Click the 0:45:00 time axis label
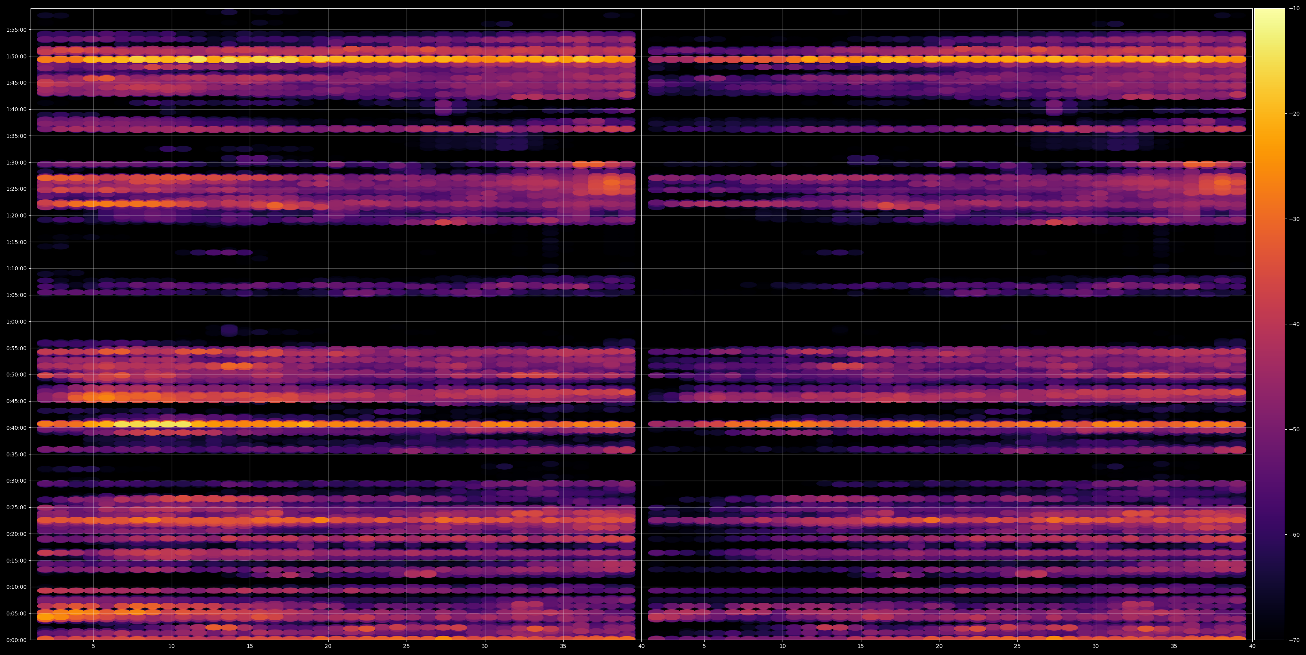Viewport: 1306px width, 655px height. [x=16, y=401]
